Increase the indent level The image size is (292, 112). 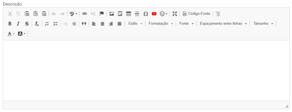point(74,24)
